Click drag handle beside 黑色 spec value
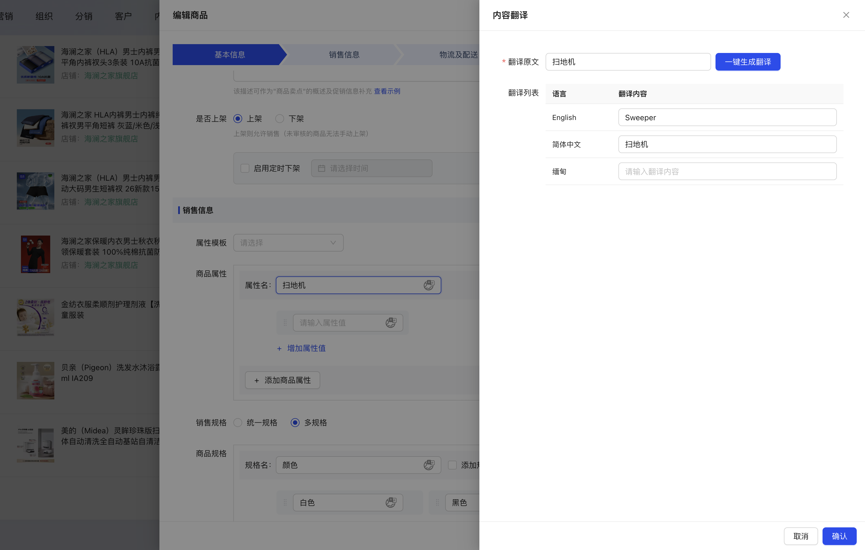 437,502
